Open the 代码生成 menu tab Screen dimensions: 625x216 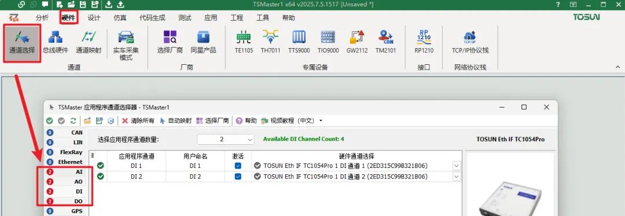click(x=152, y=18)
